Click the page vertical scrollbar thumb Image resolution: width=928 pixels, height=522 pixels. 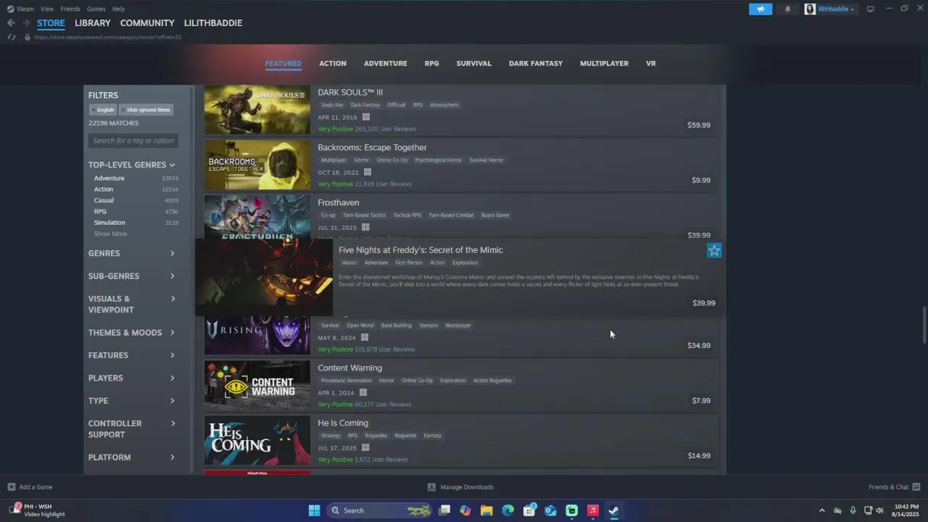click(x=924, y=326)
